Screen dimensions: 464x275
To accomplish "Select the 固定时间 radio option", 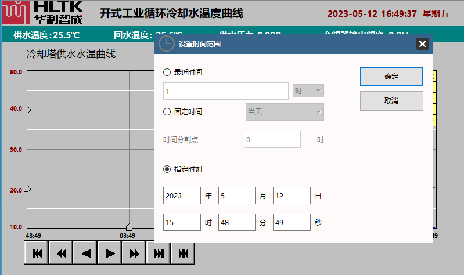I will [x=167, y=112].
